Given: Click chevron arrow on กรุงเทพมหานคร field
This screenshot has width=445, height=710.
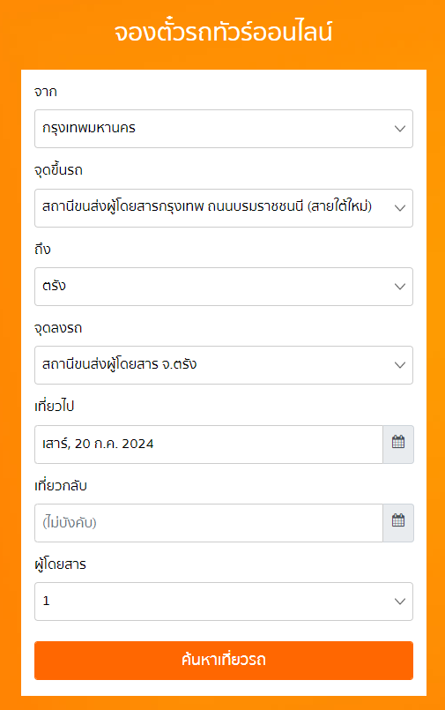Looking at the screenshot, I should click(400, 129).
